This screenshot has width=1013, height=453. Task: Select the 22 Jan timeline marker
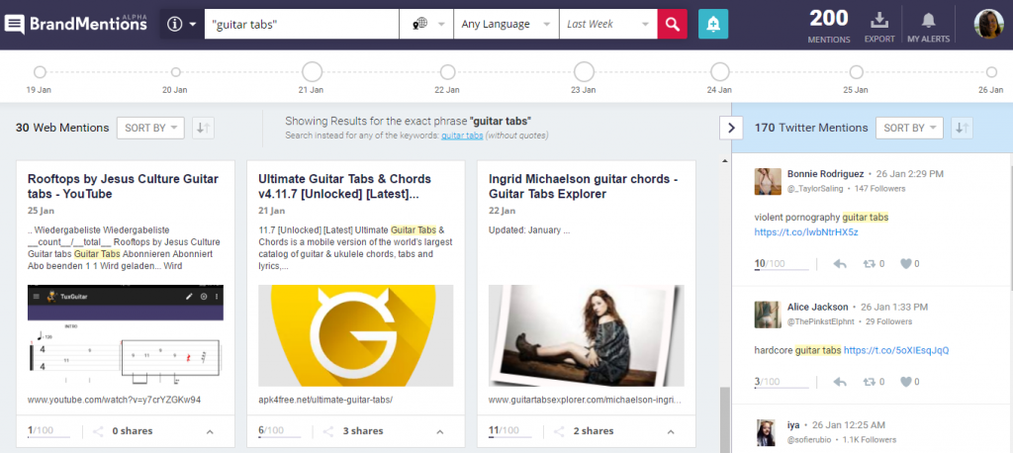pos(447,72)
